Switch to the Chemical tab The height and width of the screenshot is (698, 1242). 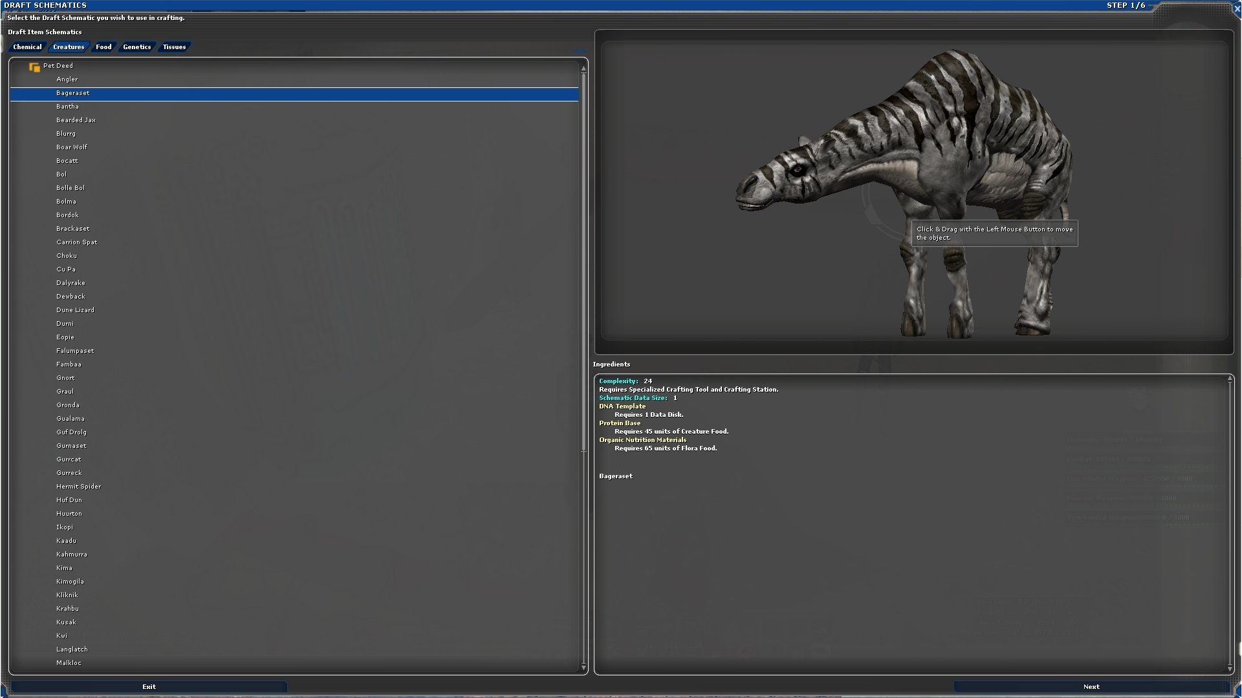[x=27, y=47]
